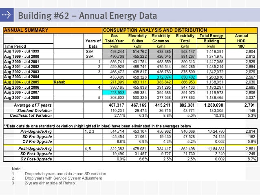Select the 'CV Post-Upgrade' row label

[x=36, y=159]
